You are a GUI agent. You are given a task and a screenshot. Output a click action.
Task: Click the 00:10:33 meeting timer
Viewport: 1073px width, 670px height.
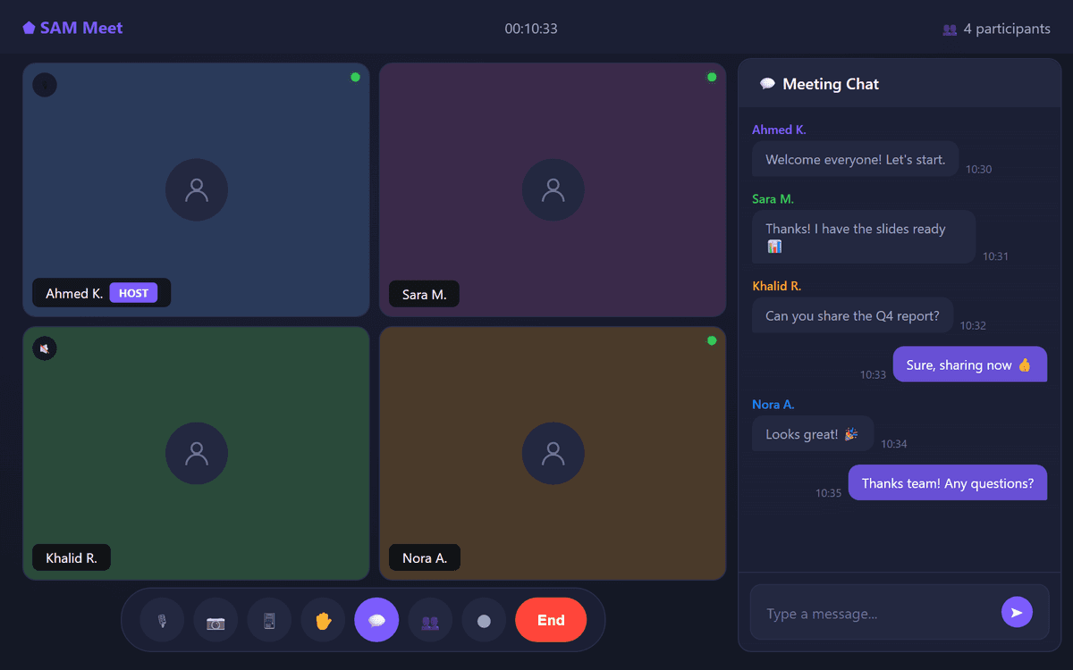tap(531, 28)
